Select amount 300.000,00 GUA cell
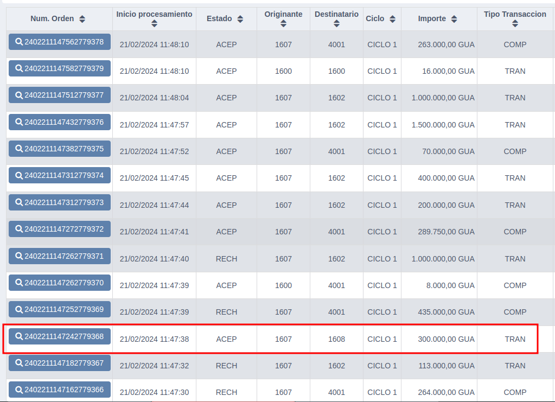The width and height of the screenshot is (555, 402). point(439,339)
